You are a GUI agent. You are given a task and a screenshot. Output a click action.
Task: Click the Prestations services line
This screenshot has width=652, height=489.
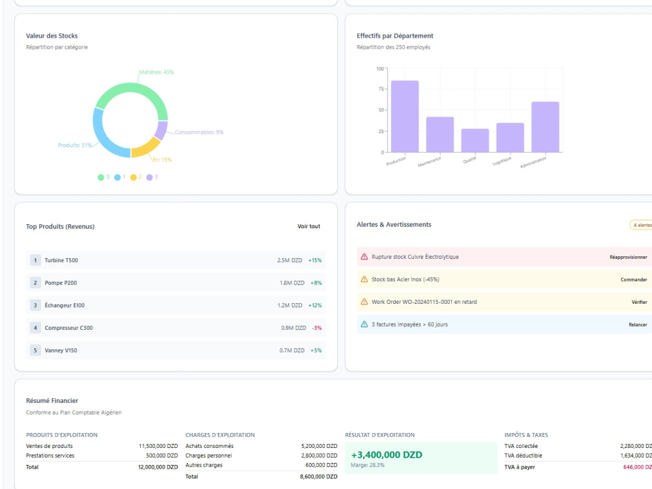tap(102, 455)
